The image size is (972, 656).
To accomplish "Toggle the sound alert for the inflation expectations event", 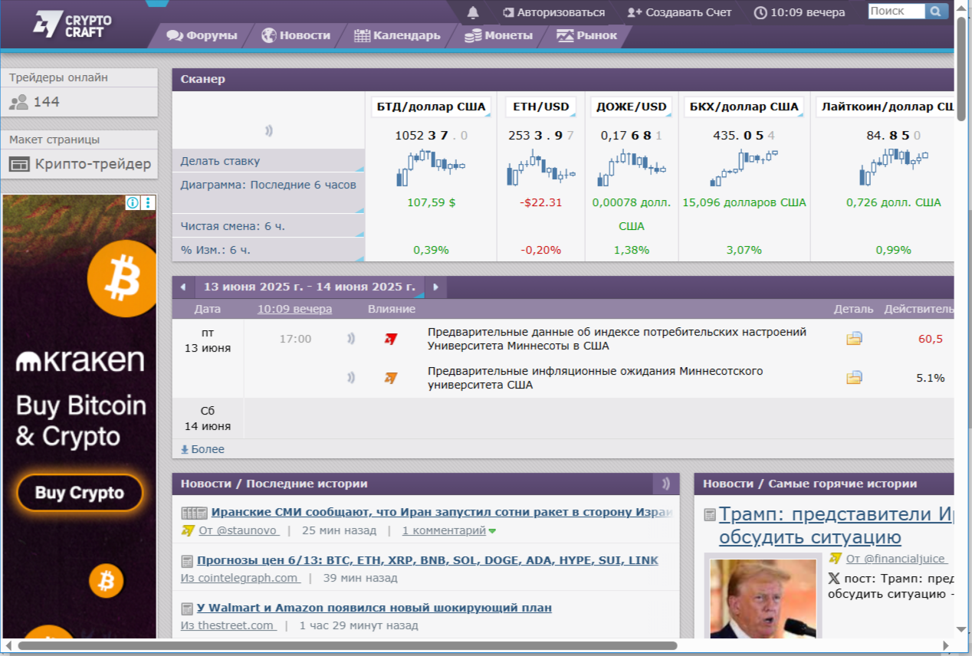I will click(351, 377).
